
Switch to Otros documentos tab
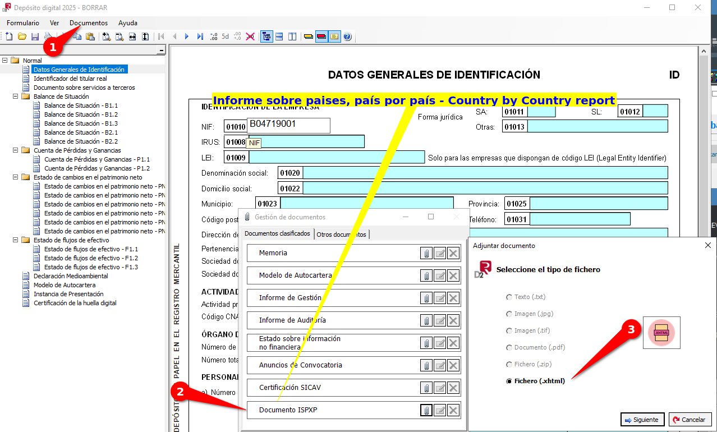point(342,235)
